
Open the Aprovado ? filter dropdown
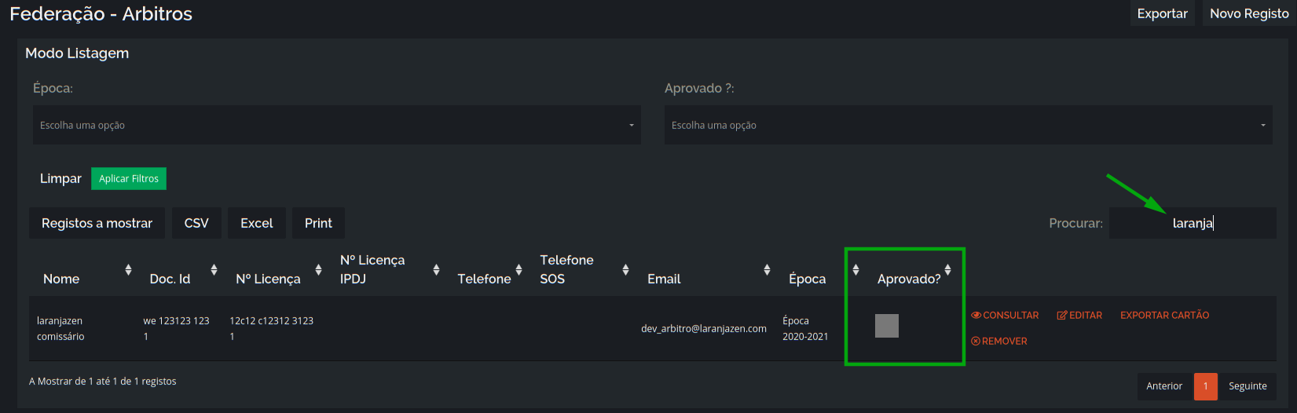point(968,125)
